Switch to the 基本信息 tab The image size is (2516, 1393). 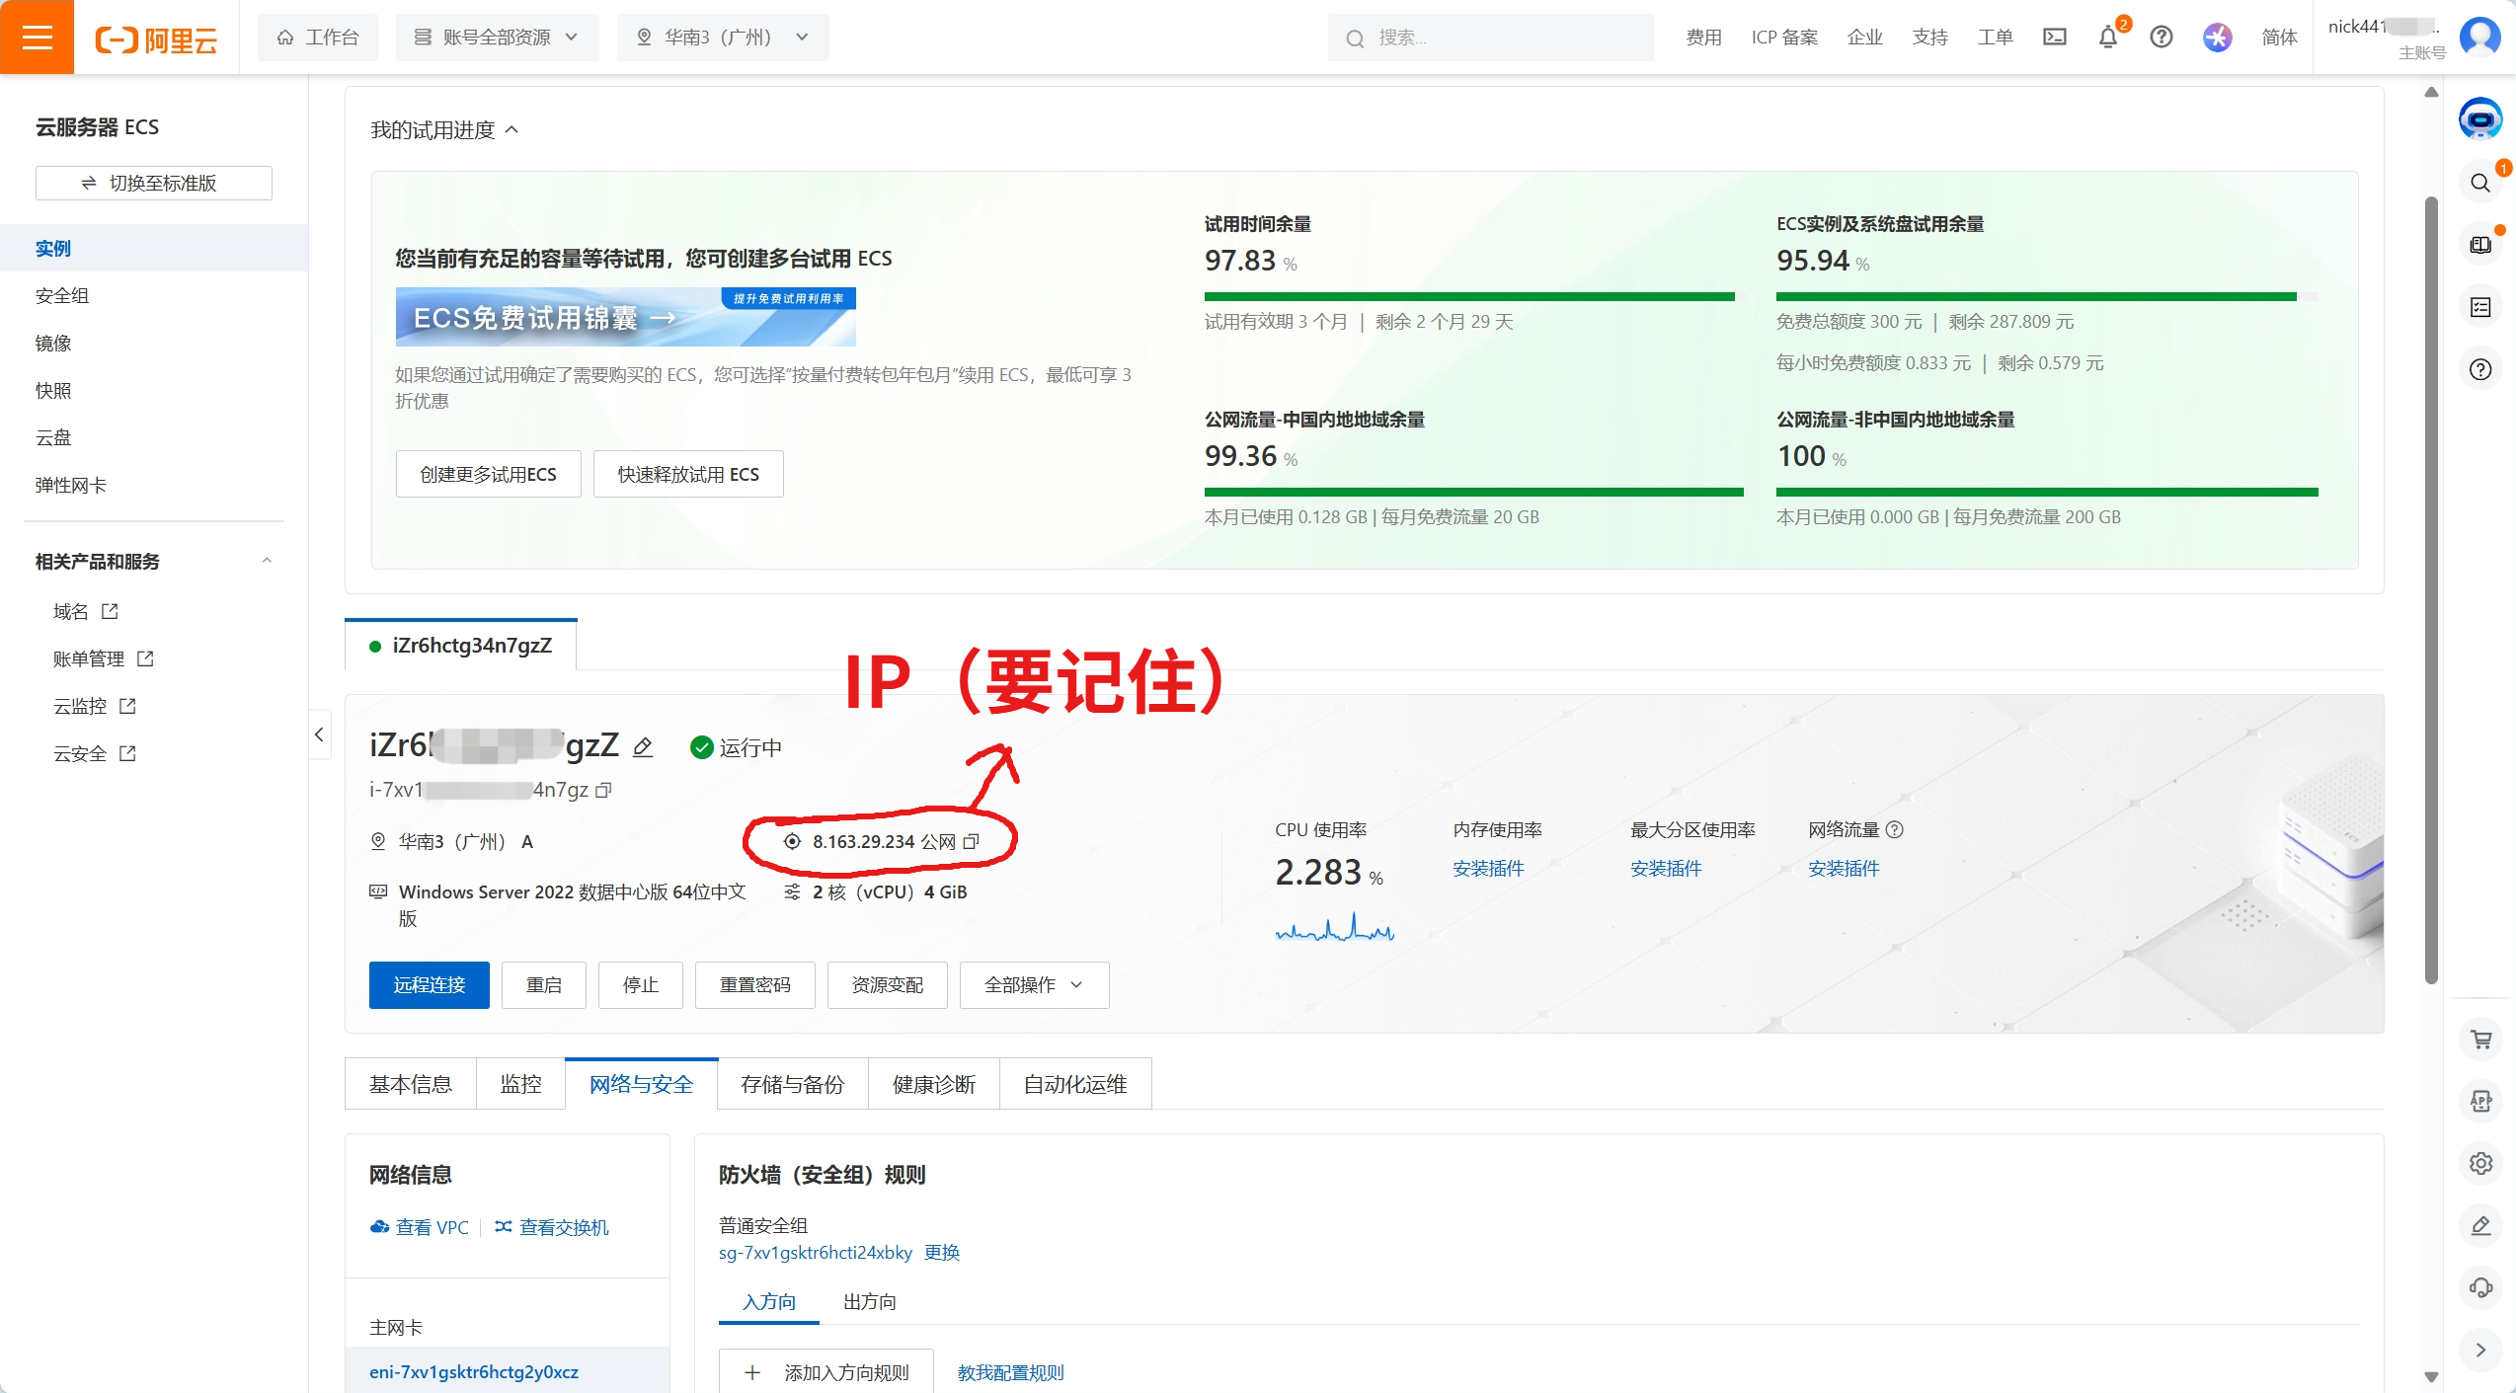pos(411,1085)
